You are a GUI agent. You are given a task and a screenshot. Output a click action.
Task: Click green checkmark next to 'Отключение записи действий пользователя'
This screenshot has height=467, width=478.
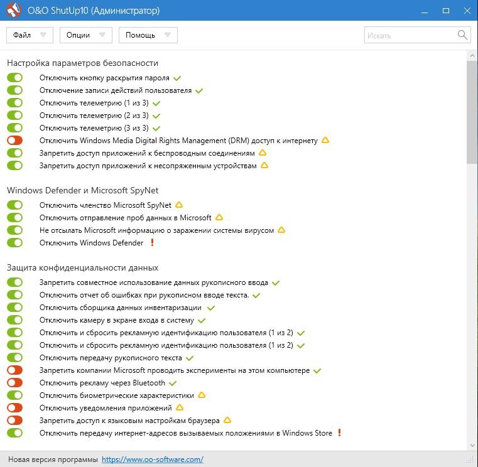199,91
